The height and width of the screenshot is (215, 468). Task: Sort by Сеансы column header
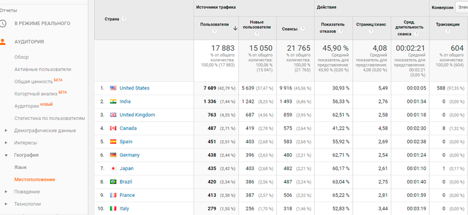(x=290, y=29)
